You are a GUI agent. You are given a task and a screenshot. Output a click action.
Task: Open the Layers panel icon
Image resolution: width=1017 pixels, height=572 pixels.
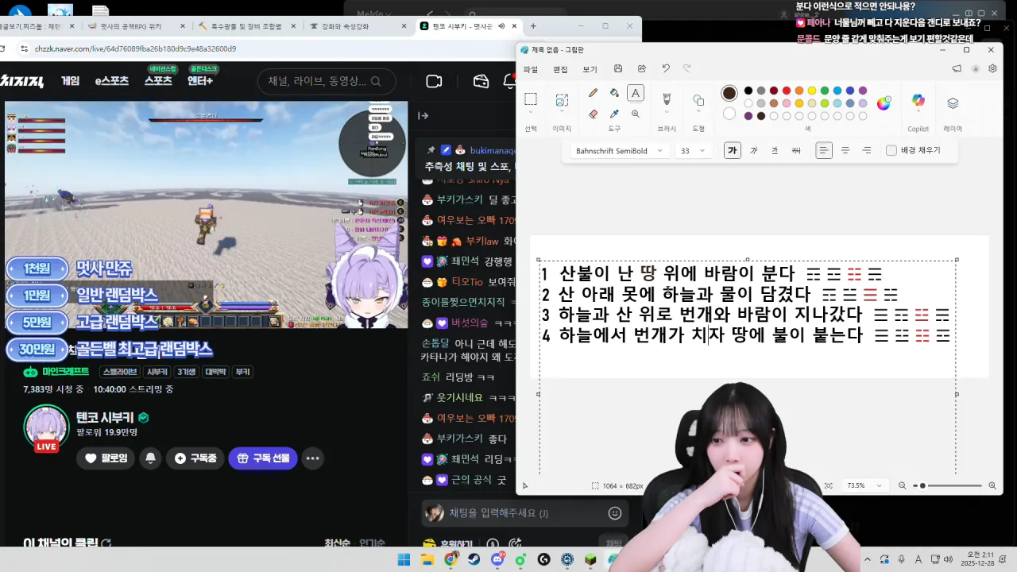click(x=953, y=102)
